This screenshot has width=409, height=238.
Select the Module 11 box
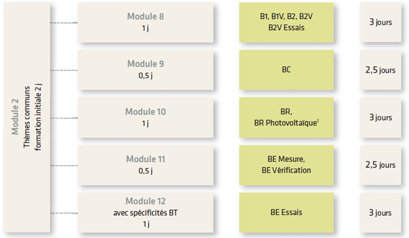146,165
